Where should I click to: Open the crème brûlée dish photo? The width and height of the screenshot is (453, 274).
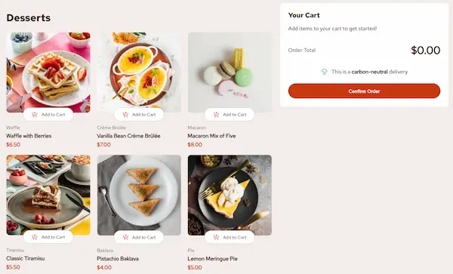coord(139,72)
